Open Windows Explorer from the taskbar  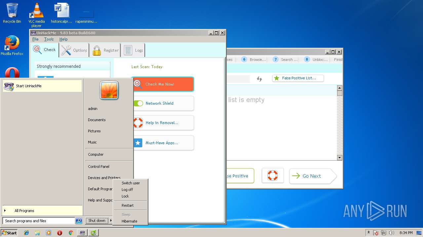point(37,233)
